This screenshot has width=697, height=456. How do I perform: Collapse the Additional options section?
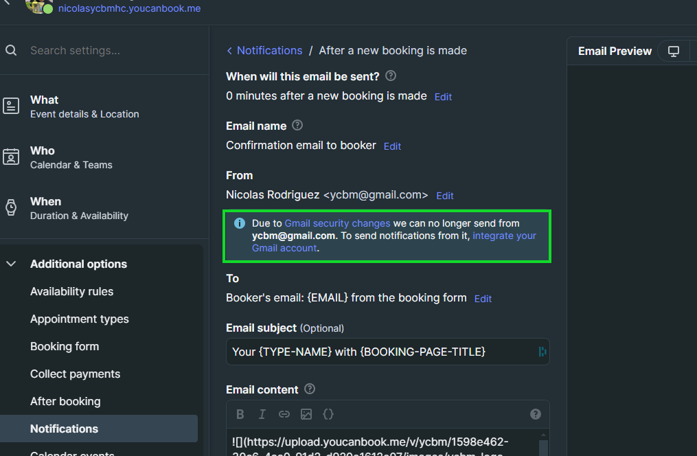pos(11,264)
